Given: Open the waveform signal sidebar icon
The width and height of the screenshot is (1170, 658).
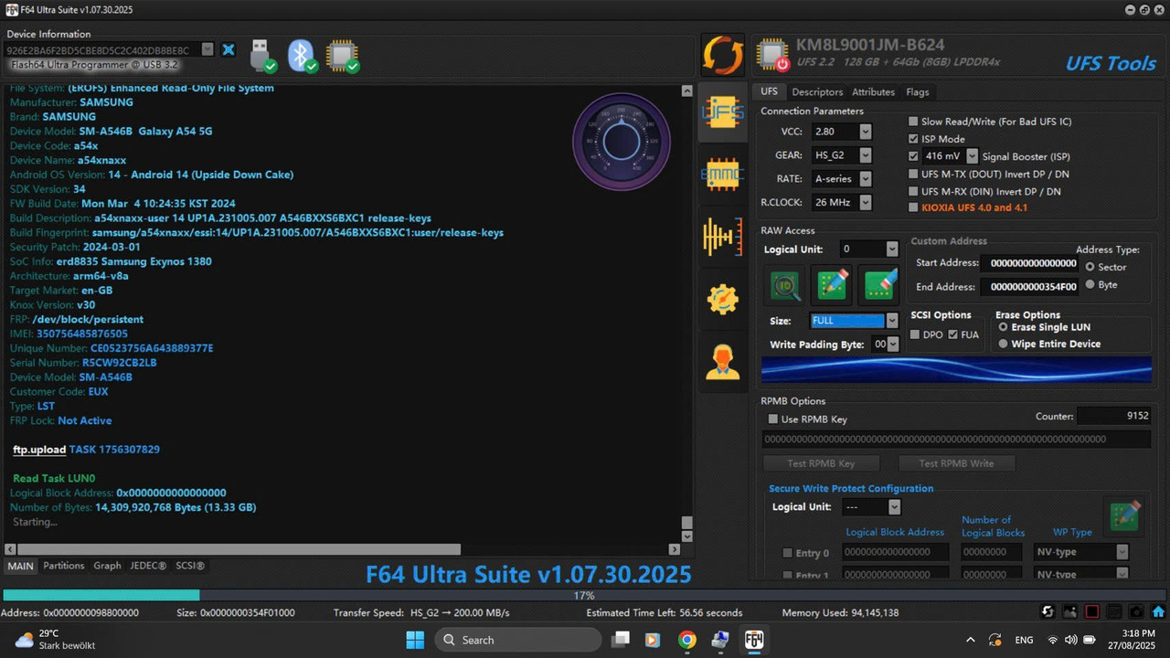Looking at the screenshot, I should pyautogui.click(x=722, y=237).
